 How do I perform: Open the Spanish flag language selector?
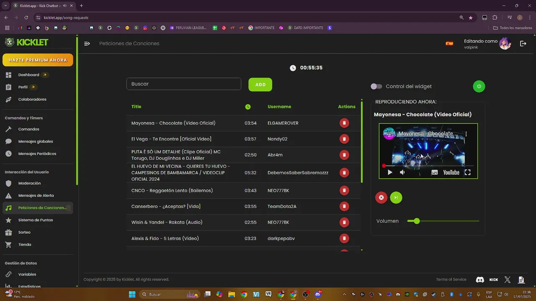coord(449,43)
